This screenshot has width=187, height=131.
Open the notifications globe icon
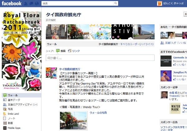pyautogui.click(x=37, y=3)
